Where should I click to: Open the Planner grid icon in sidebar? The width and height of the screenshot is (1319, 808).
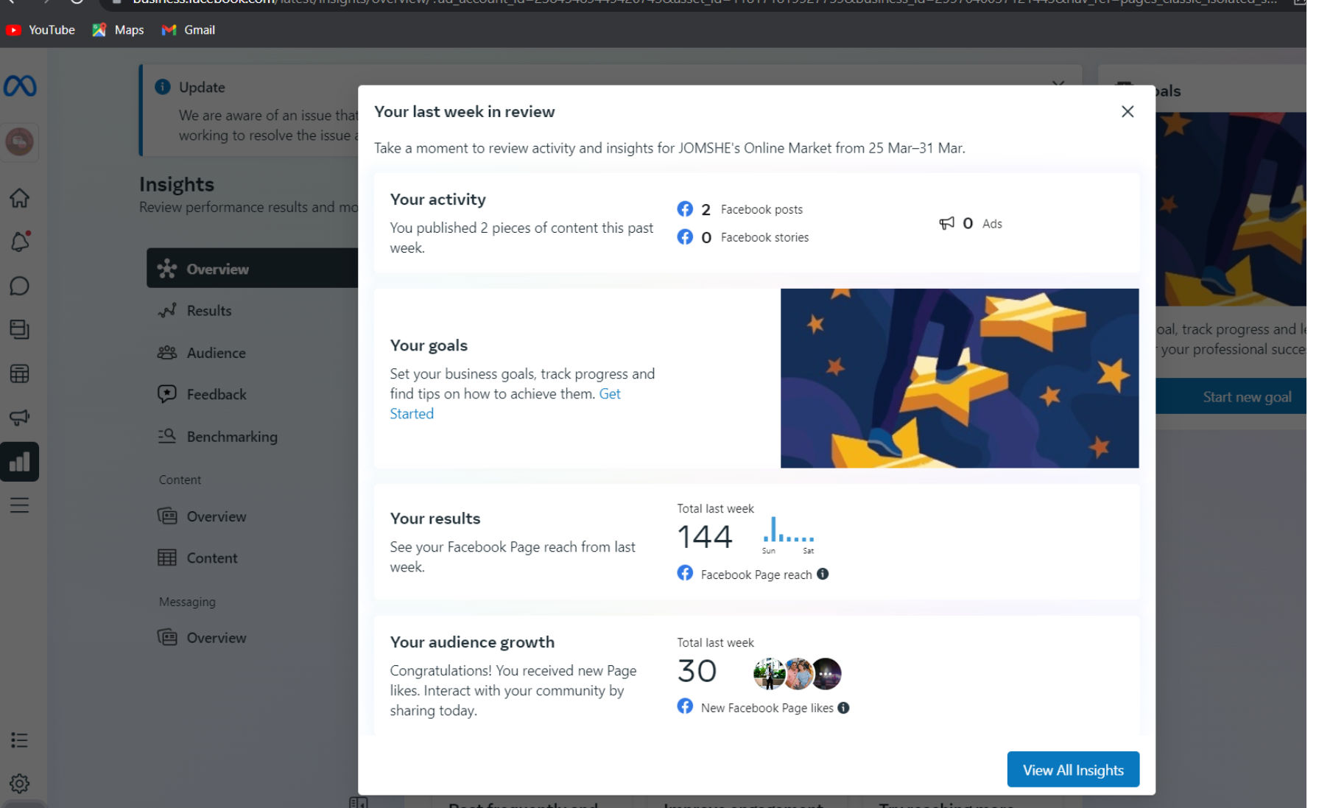click(x=20, y=374)
